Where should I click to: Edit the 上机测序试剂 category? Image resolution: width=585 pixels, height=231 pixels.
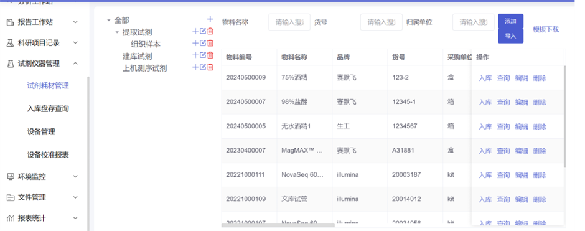click(x=203, y=67)
